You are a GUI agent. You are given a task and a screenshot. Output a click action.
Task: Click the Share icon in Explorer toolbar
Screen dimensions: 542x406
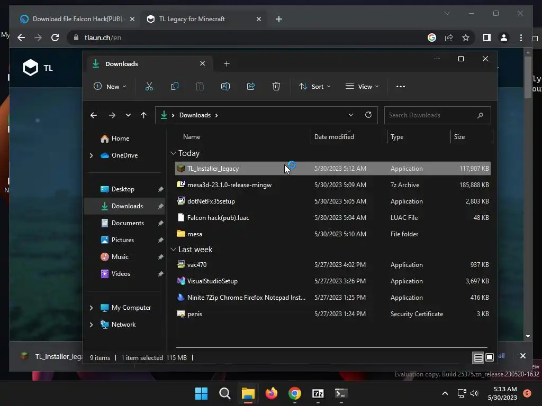[x=251, y=86]
